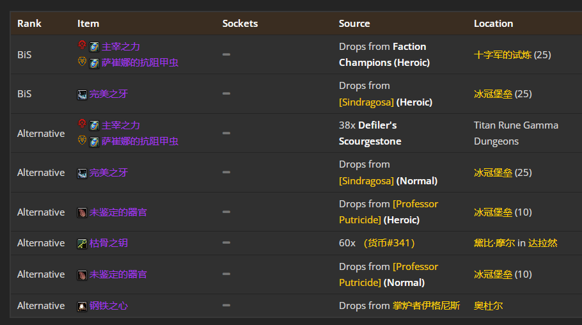Image resolution: width=582 pixels, height=325 pixels.
Task: Click the Alliance faction icon in the first BiS row
Action: tap(82, 62)
